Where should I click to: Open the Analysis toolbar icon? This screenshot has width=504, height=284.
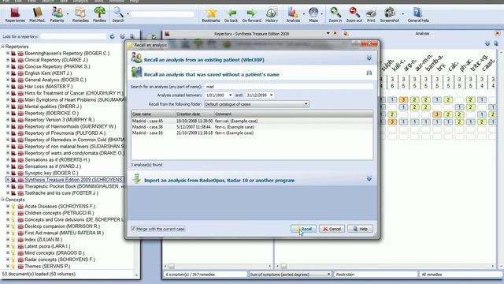click(293, 14)
